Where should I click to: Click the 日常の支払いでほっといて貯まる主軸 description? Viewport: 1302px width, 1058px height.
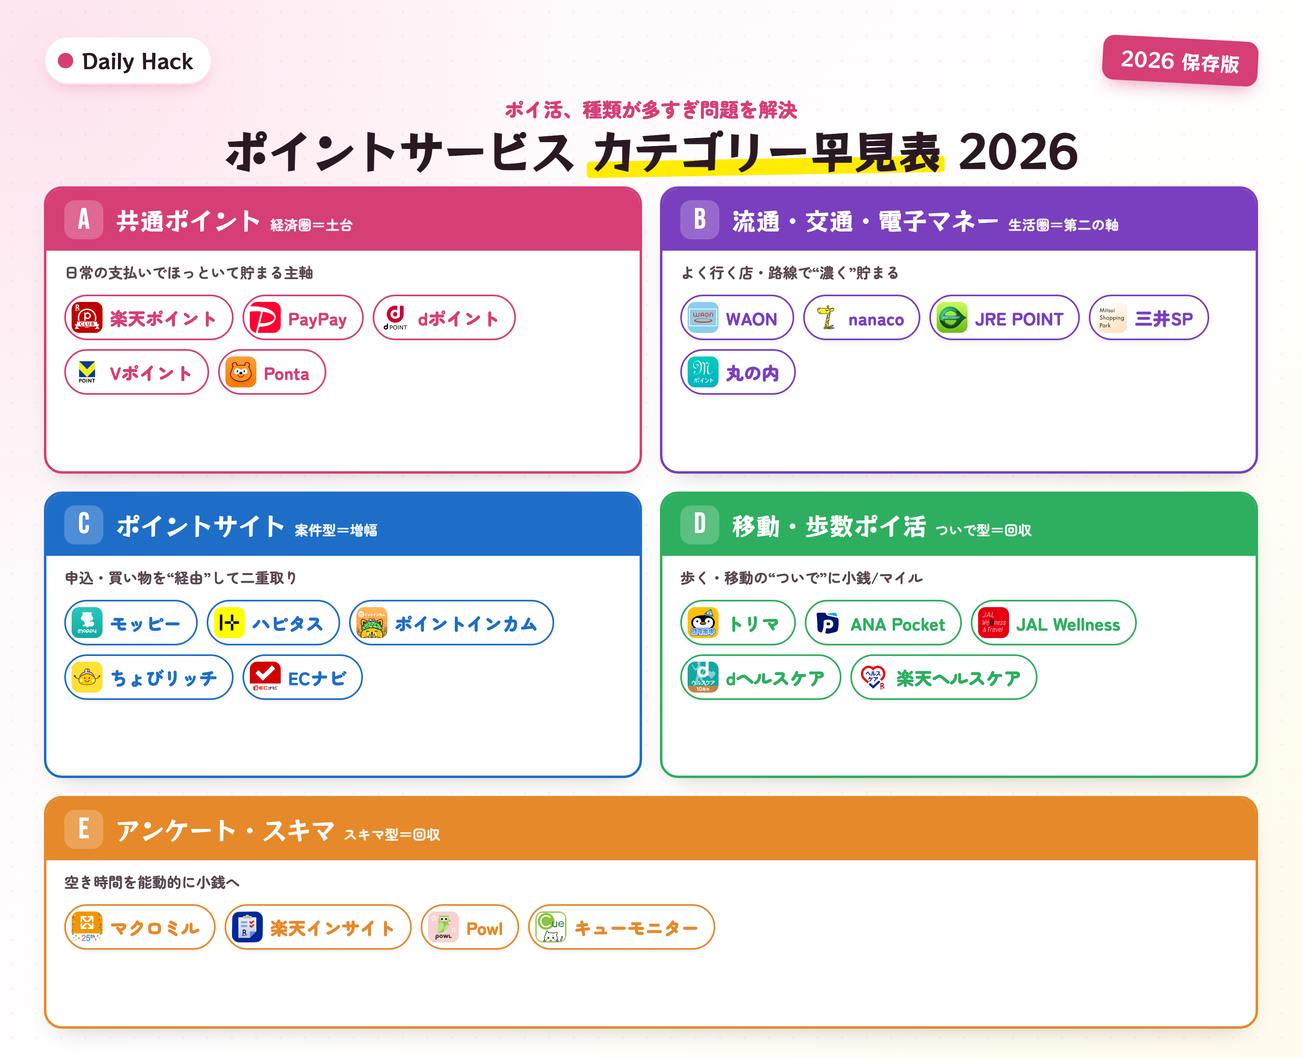click(x=189, y=273)
